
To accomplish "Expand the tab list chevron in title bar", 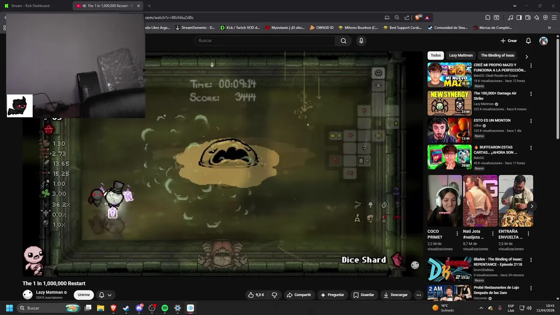I will tap(515, 6).
